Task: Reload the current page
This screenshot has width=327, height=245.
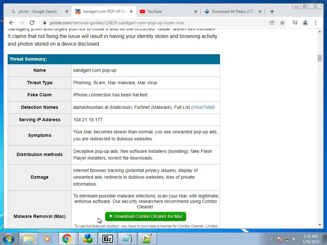Action: (32, 23)
